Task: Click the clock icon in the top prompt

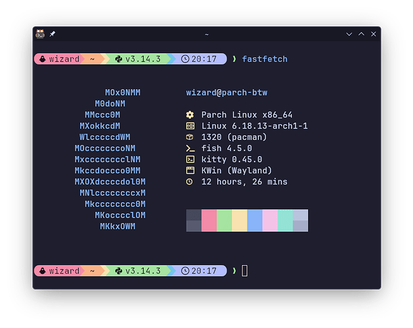Action: pyautogui.click(x=185, y=59)
